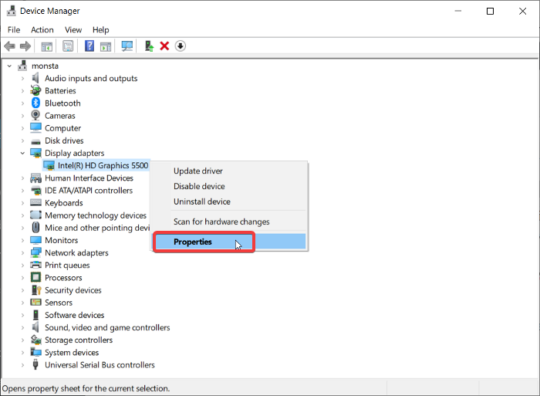Toggle the console tree pane icon
Screen dimensions: 540x396
click(x=47, y=46)
